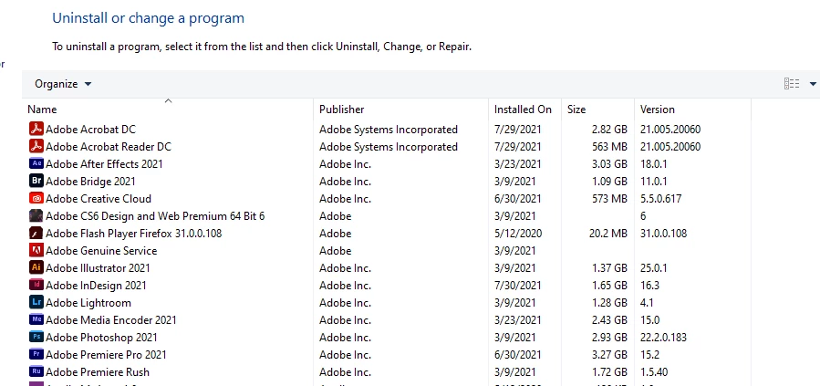The image size is (820, 386).
Task: Select the Adobe Creative Cloud icon
Action: (x=36, y=199)
